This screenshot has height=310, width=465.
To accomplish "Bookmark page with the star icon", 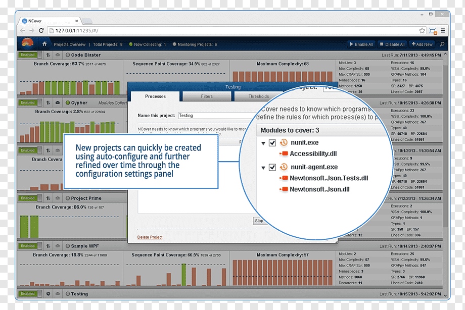I will pos(422,30).
